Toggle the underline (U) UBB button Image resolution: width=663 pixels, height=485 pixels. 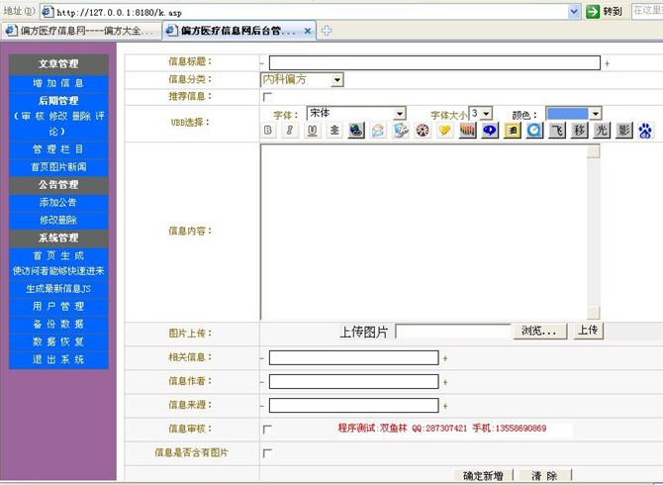point(312,131)
